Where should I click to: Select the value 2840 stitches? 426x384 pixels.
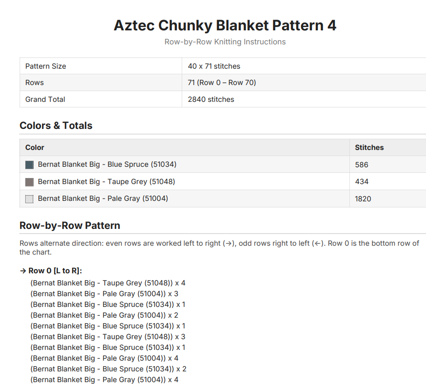click(211, 100)
